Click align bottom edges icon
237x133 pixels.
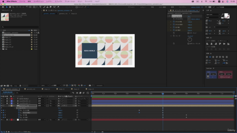click(x=228, y=44)
